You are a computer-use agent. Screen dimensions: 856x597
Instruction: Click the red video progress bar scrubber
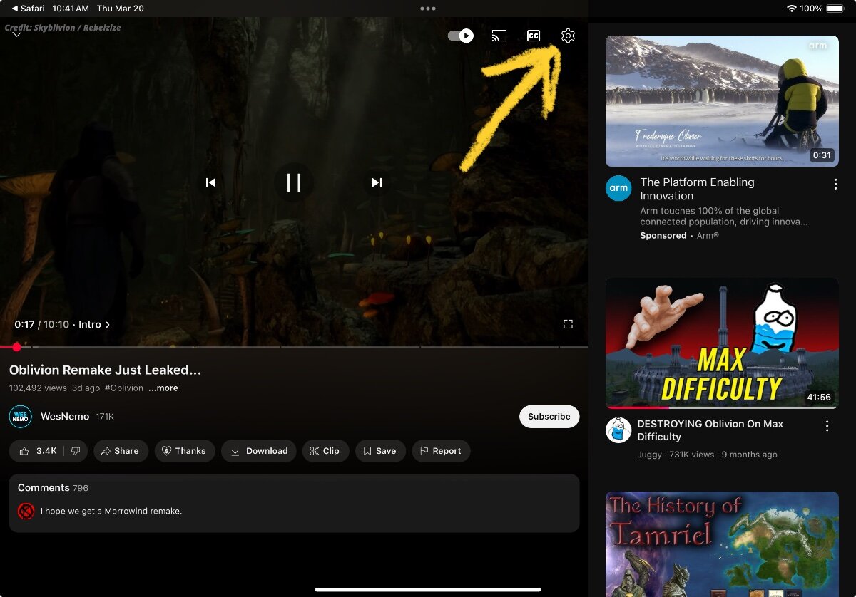[x=16, y=347]
